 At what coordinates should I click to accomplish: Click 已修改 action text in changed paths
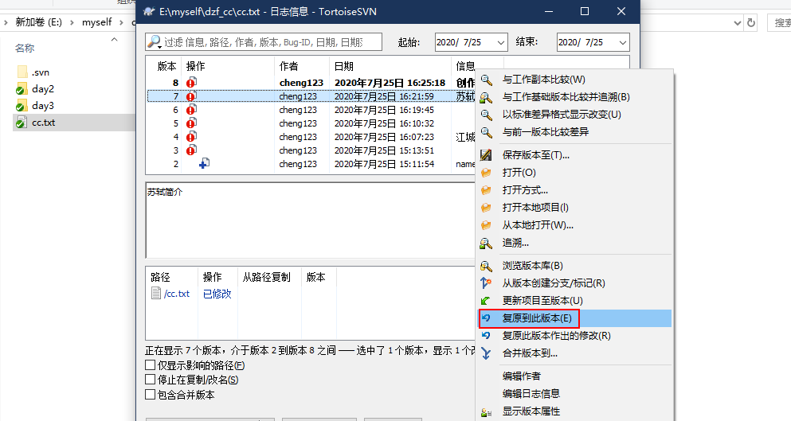point(217,294)
